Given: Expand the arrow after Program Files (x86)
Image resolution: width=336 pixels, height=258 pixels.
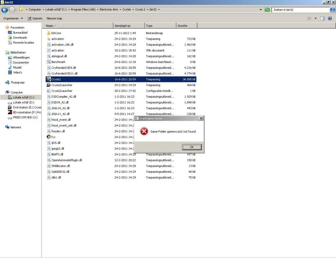Looking at the screenshot, I should (x=97, y=10).
